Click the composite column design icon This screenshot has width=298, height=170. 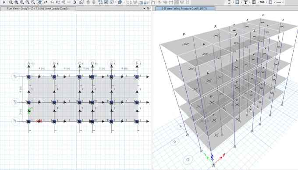[254, 2]
